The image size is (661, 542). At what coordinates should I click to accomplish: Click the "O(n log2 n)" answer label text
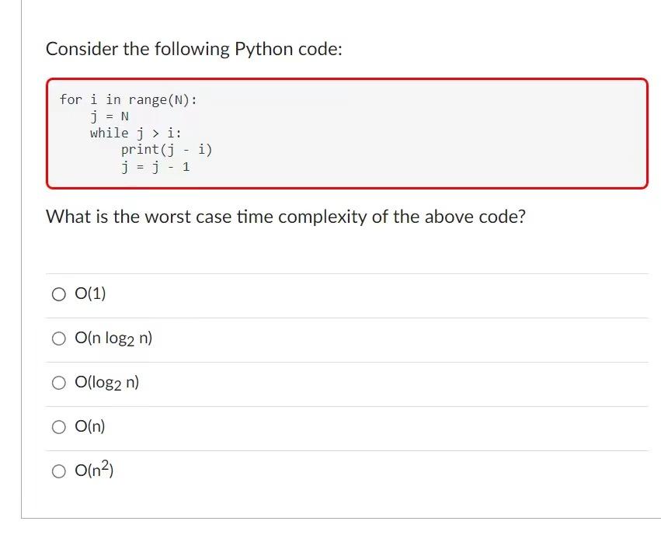pos(113,339)
